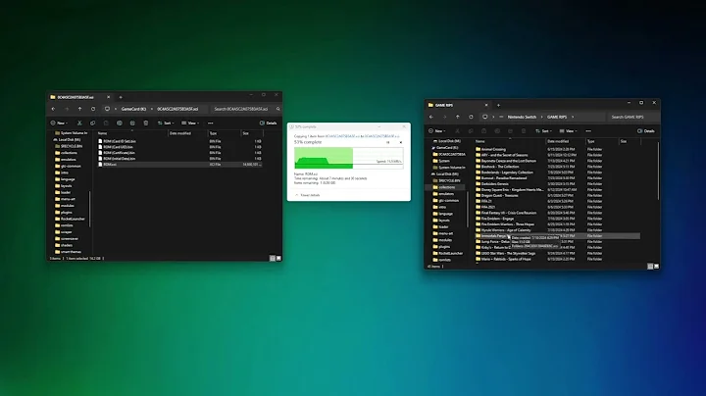Switch GAME RIPS window to details list view
This screenshot has width=706, height=396.
650,267
